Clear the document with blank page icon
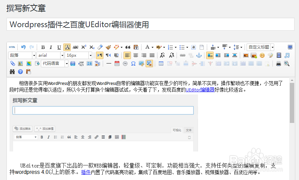Viewport: 299px width, 180px height. (202, 47)
